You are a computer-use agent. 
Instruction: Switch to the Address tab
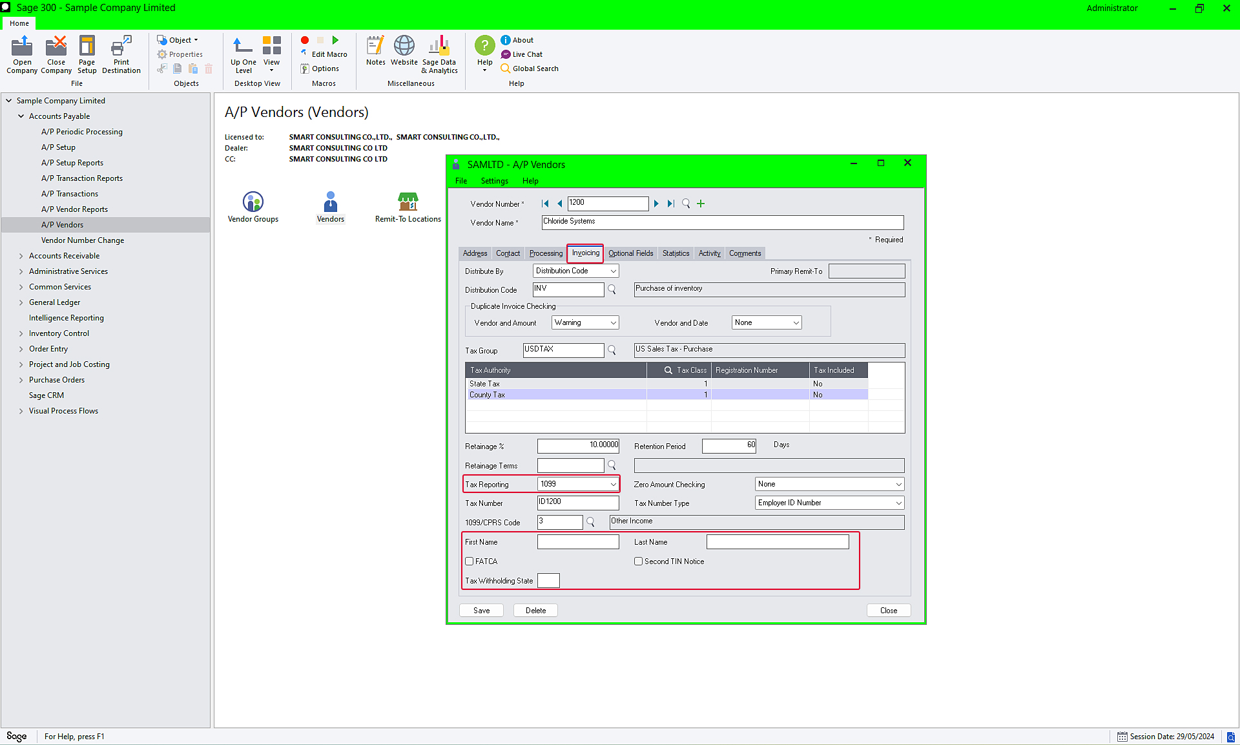pyautogui.click(x=475, y=253)
